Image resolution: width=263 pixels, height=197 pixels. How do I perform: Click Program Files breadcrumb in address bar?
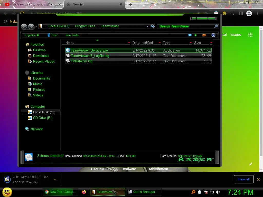coord(85,26)
